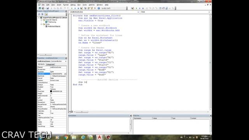Click inside the Immediate window text area
249x140 pixels.
99,124
